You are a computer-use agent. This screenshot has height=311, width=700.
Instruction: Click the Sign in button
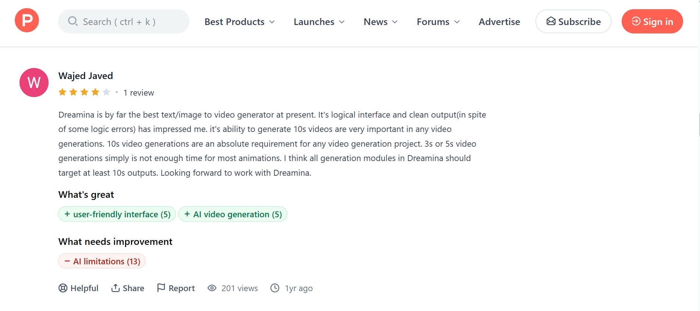pos(652,21)
